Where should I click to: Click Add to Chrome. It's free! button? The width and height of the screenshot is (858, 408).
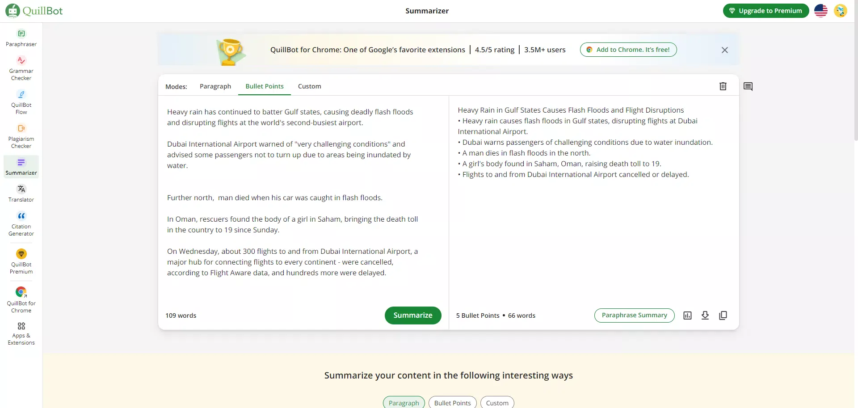click(628, 50)
